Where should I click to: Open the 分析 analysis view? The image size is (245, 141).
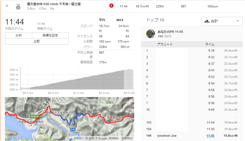click(18, 35)
